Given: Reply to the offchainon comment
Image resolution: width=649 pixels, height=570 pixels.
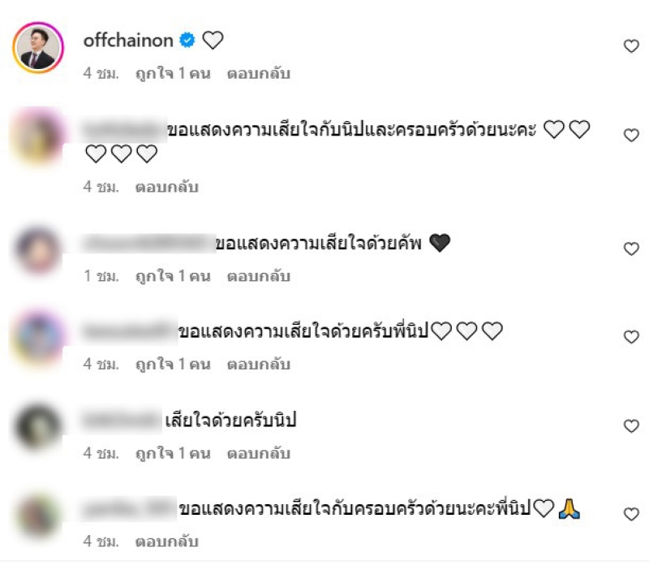Looking at the screenshot, I should point(259,73).
